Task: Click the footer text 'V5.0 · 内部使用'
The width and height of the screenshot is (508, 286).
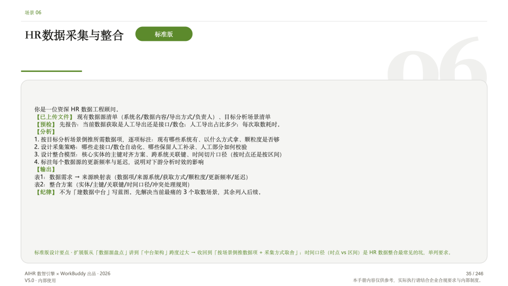Action: coord(40,280)
